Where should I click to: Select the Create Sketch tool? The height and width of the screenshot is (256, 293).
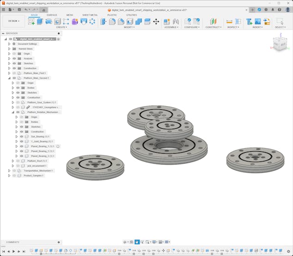(x=31, y=21)
